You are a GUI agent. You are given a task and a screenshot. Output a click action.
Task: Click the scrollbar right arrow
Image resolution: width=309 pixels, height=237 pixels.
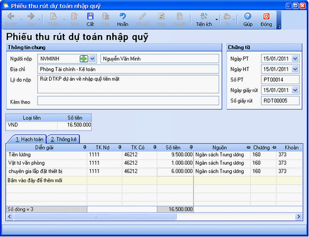pos(299,217)
